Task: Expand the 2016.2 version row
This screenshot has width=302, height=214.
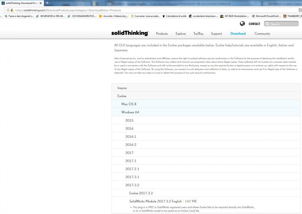Action: pos(206,145)
